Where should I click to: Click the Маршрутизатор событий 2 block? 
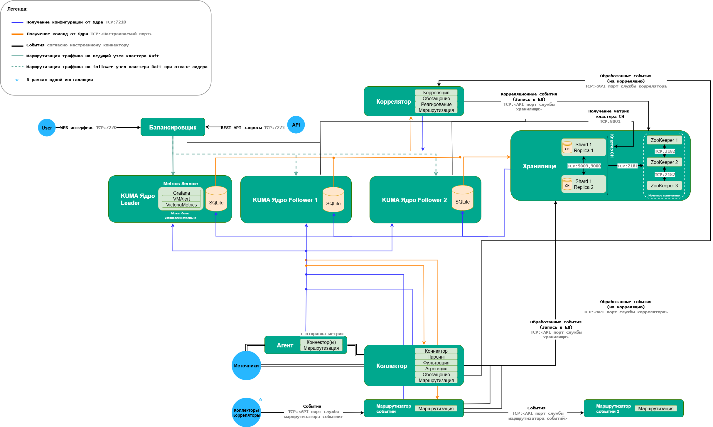613,408
